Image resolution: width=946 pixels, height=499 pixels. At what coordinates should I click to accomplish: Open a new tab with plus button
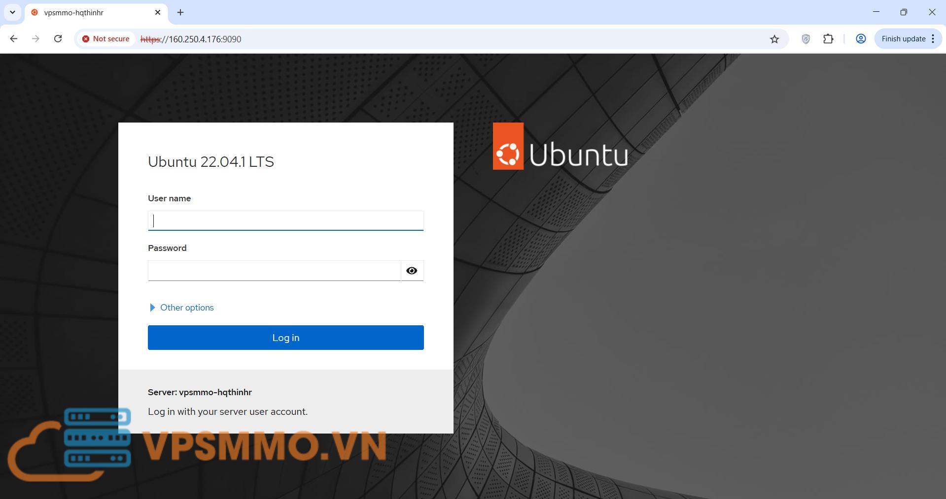(180, 12)
